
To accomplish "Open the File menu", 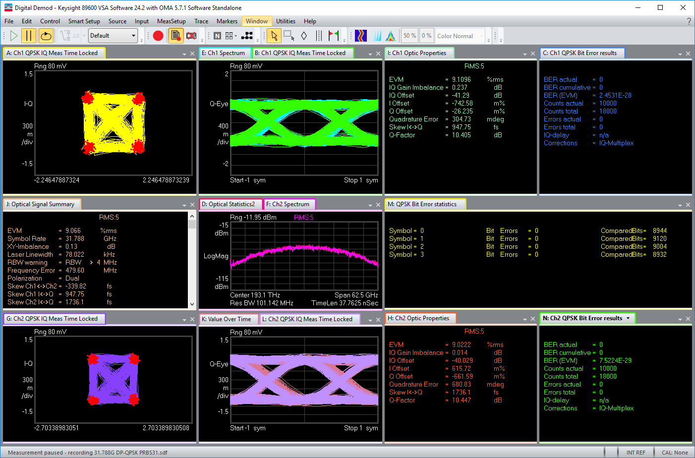I will [9, 21].
